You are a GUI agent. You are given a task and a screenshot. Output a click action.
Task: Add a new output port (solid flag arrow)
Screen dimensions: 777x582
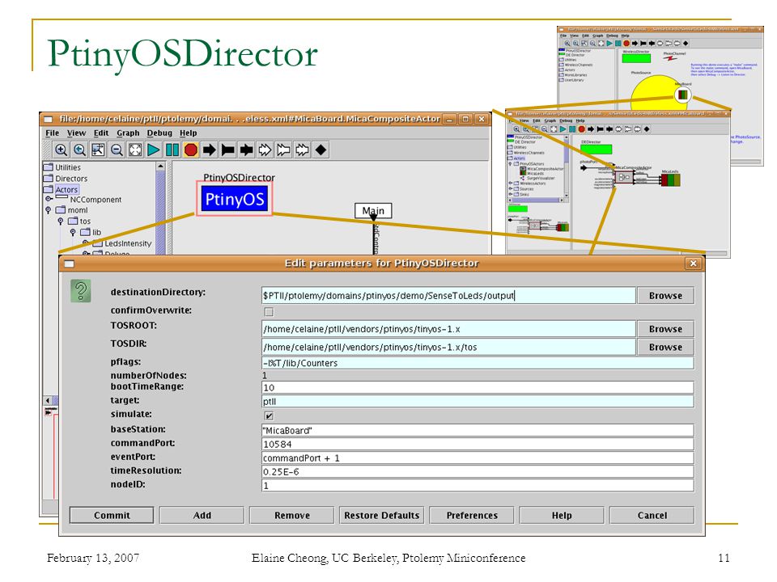pyautogui.click(x=228, y=150)
